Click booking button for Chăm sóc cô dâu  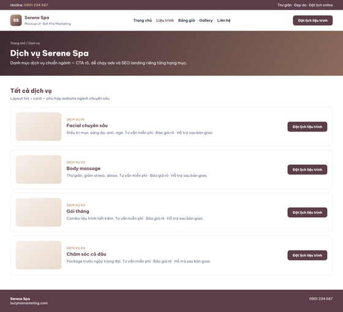pyautogui.click(x=307, y=255)
